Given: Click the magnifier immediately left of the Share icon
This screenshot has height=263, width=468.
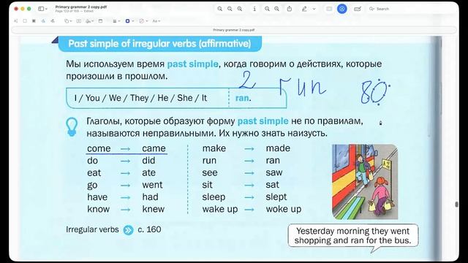Looking at the screenshot, I should (276, 9).
